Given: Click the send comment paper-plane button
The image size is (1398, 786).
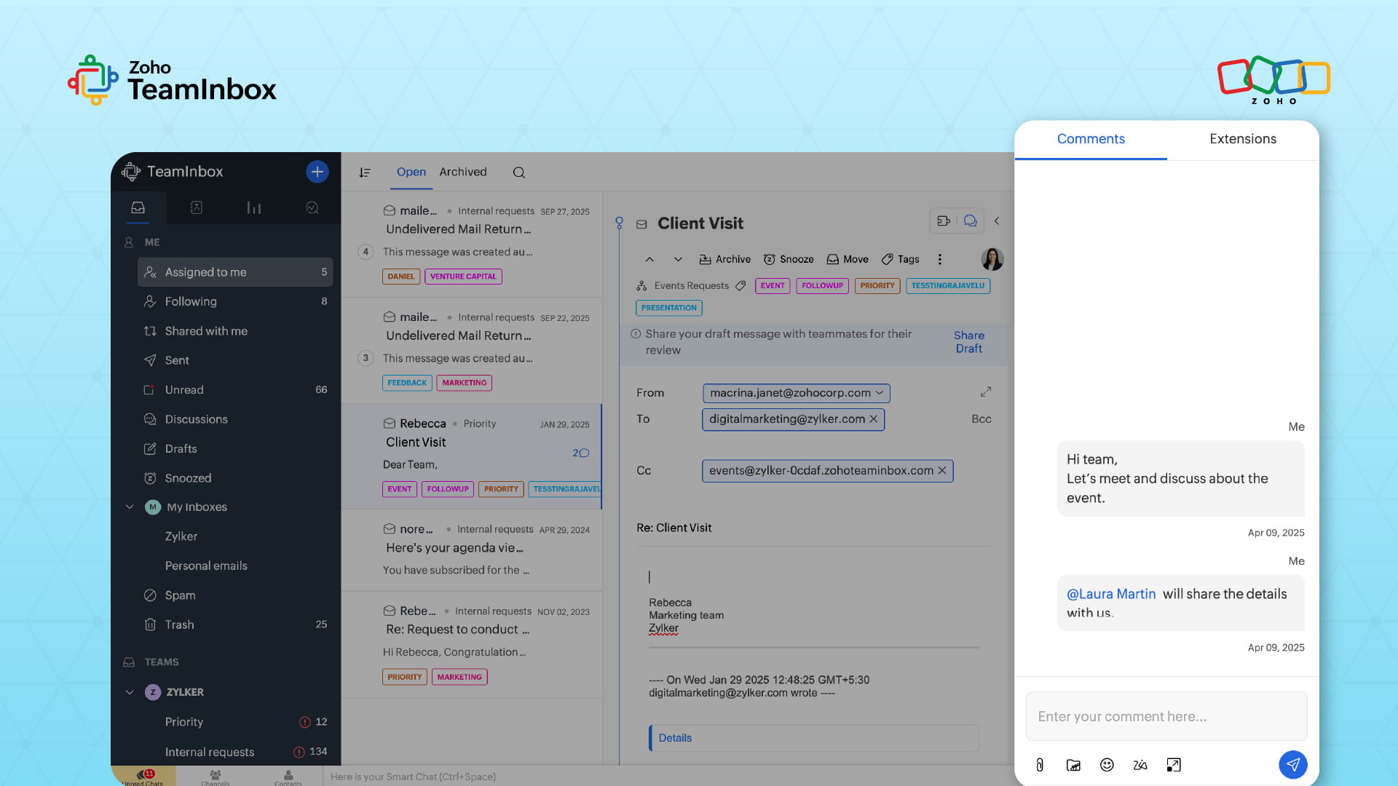Looking at the screenshot, I should tap(1292, 764).
